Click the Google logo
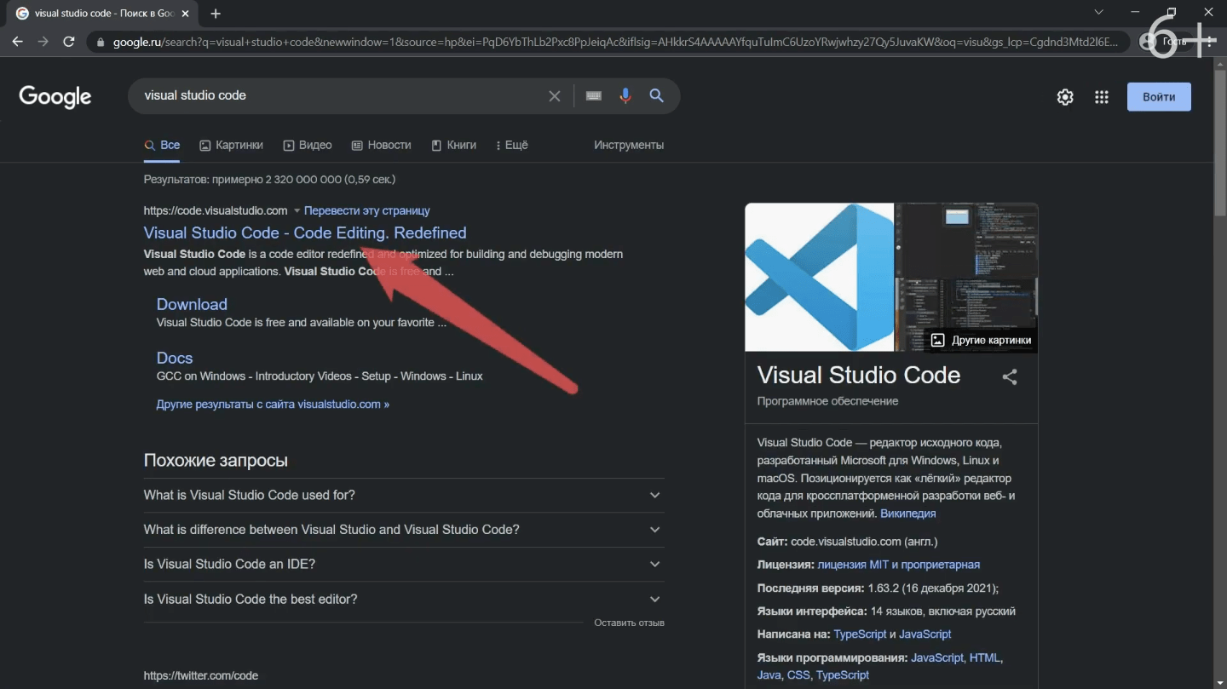1227x689 pixels. 55,97
